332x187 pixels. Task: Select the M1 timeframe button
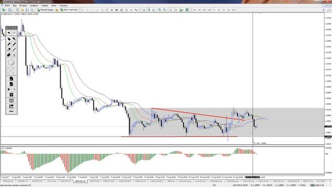195,10
